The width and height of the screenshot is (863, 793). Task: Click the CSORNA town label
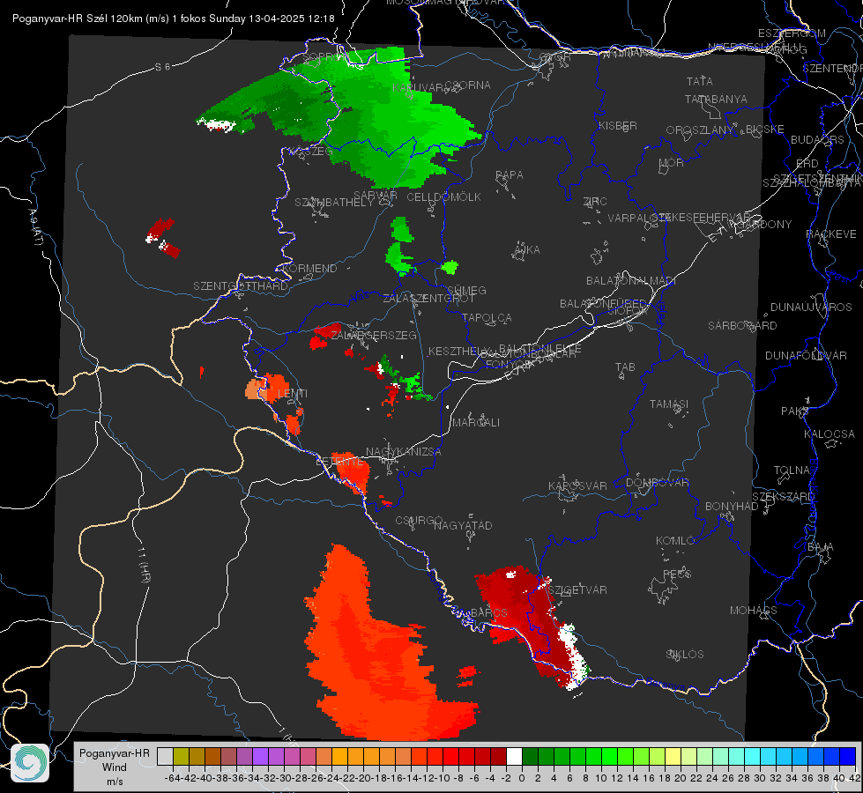click(468, 85)
